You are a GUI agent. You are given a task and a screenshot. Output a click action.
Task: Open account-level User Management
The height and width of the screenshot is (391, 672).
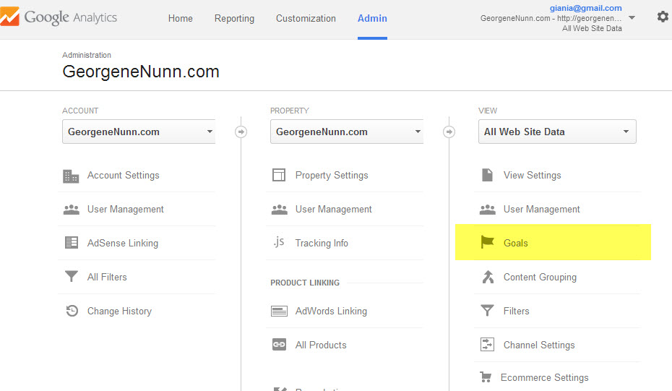[x=126, y=209]
